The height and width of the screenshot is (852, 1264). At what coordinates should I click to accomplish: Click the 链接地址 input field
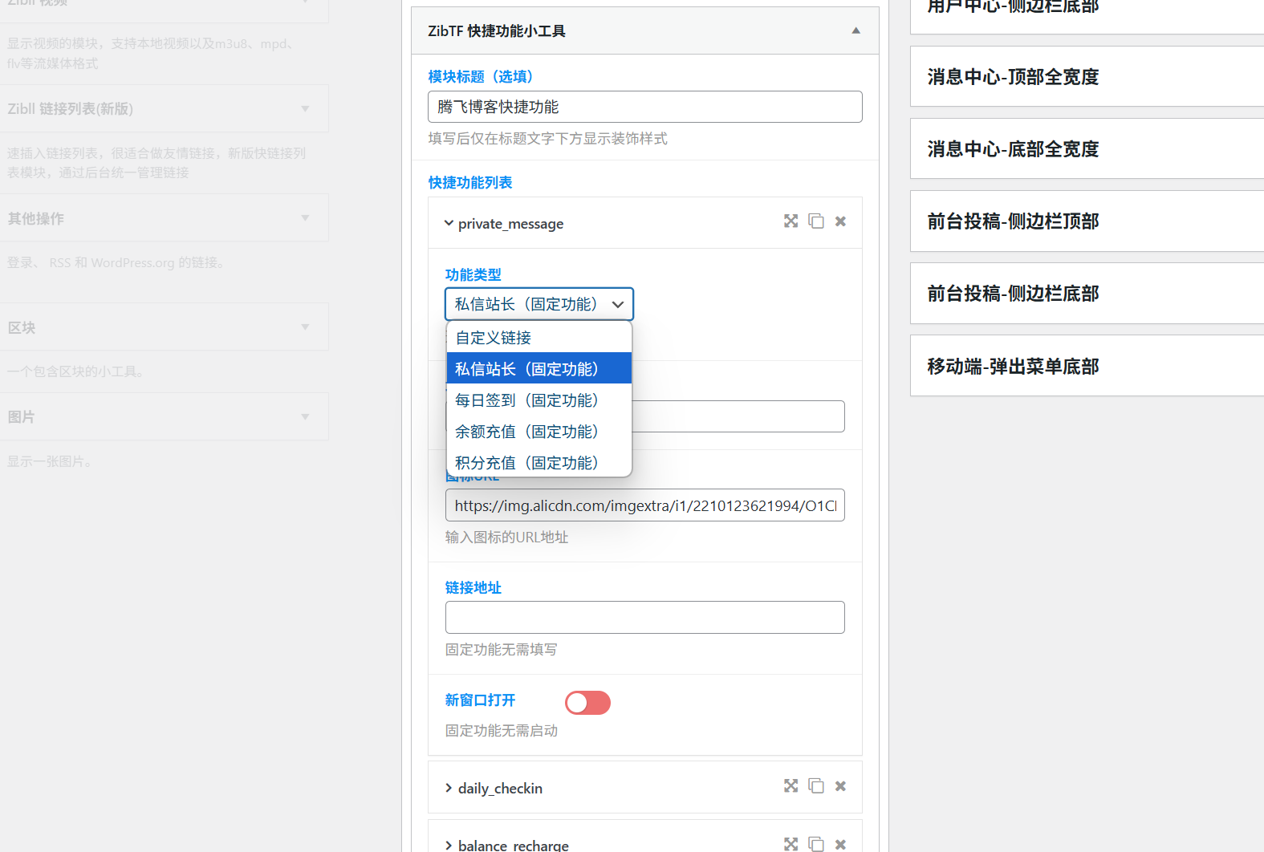tap(645, 617)
